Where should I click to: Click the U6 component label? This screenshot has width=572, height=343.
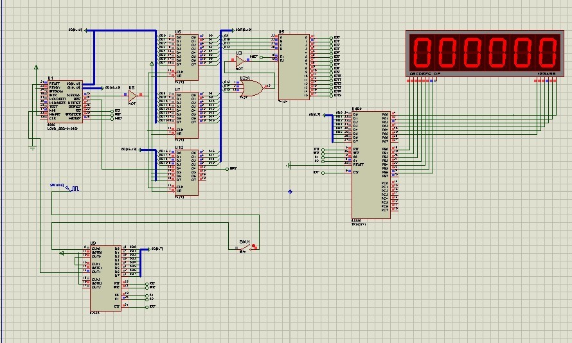(x=178, y=32)
